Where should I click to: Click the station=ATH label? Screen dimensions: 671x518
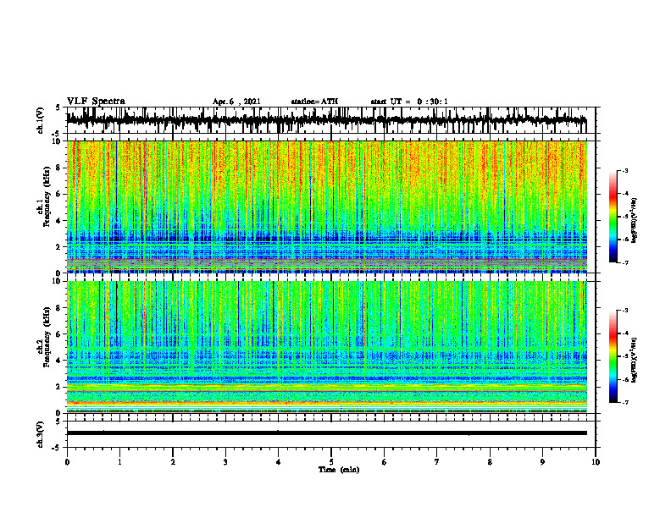pos(314,102)
